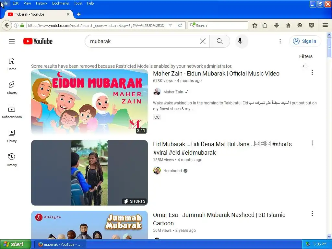This screenshot has width=332, height=249.
Task: View site information icon in address bar
Action: coord(16,25)
